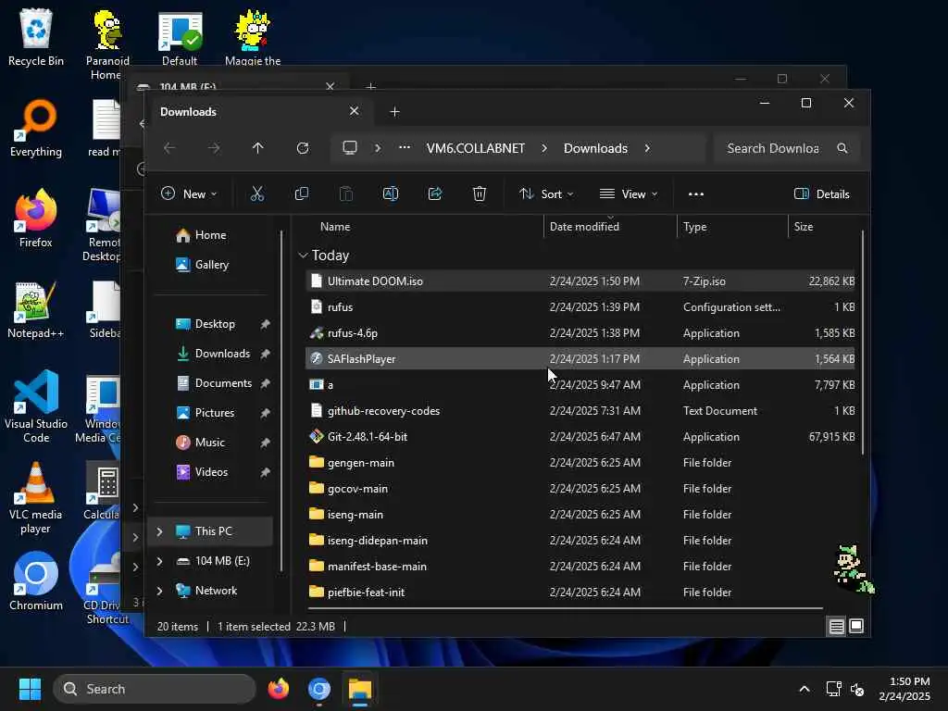948x711 pixels.
Task: Open Visual Studio Code shortcut
Action: (36, 406)
